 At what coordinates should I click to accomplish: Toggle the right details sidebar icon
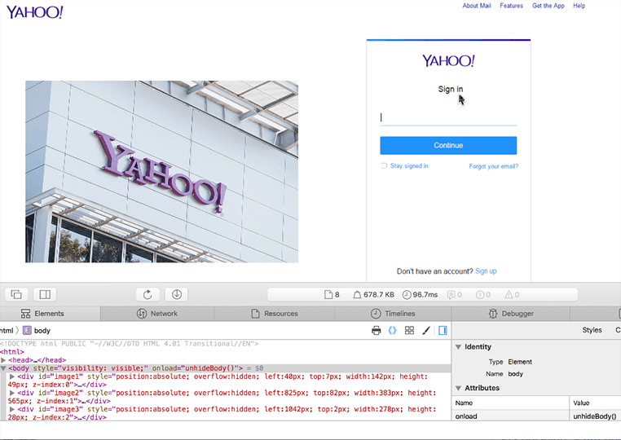click(443, 331)
